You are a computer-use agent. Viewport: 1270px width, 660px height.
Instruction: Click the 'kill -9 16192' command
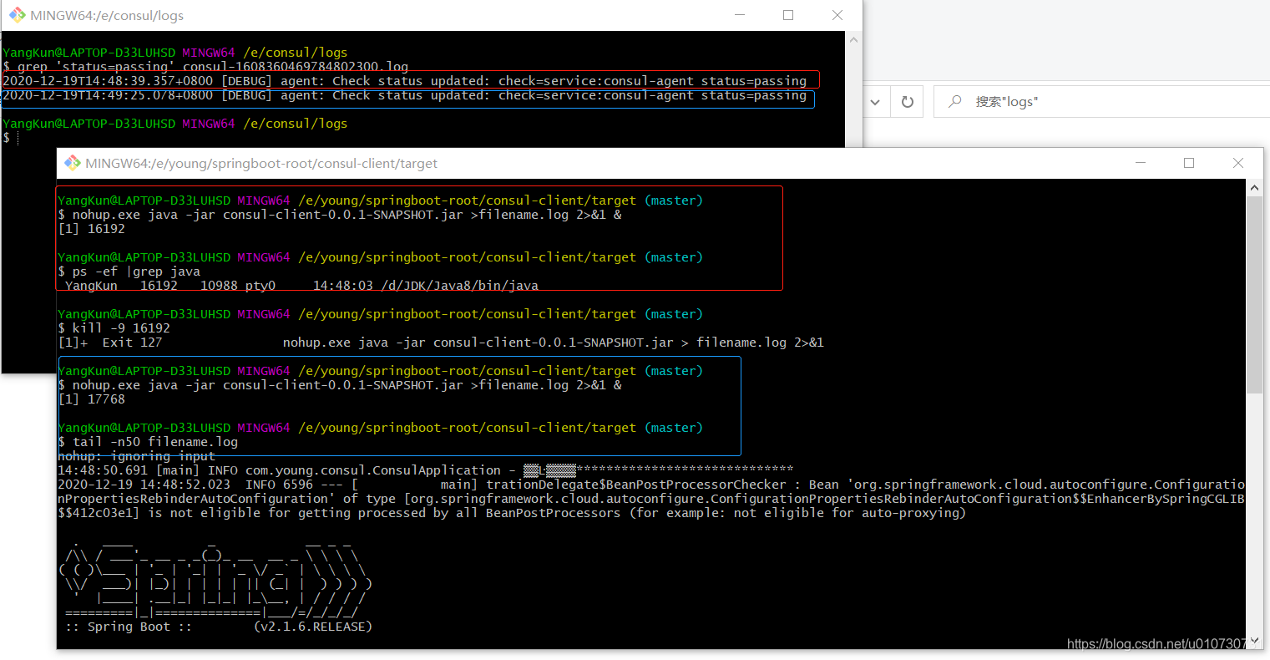(114, 328)
